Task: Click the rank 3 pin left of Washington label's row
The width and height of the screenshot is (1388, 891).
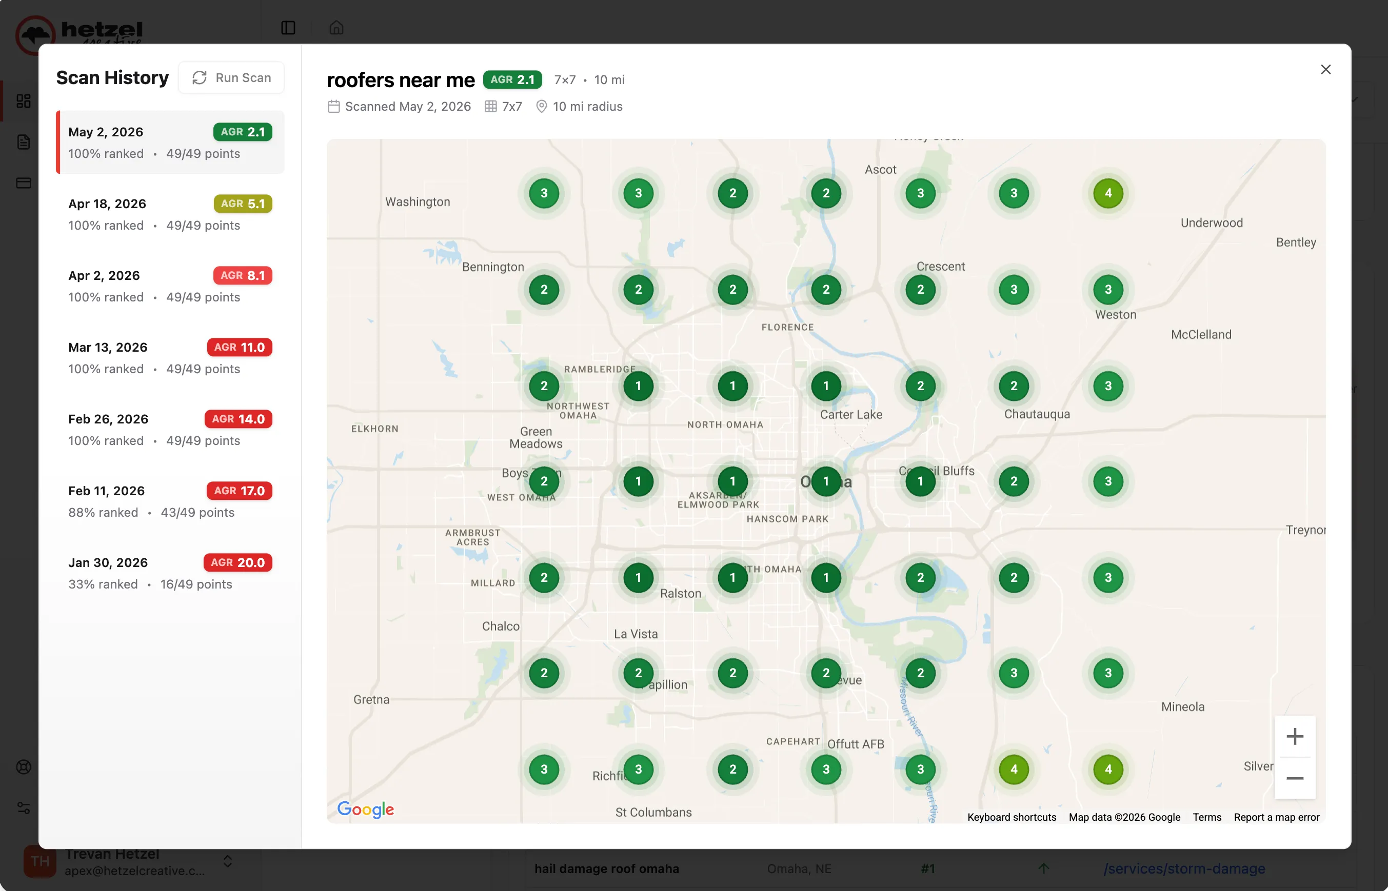Action: tap(544, 193)
